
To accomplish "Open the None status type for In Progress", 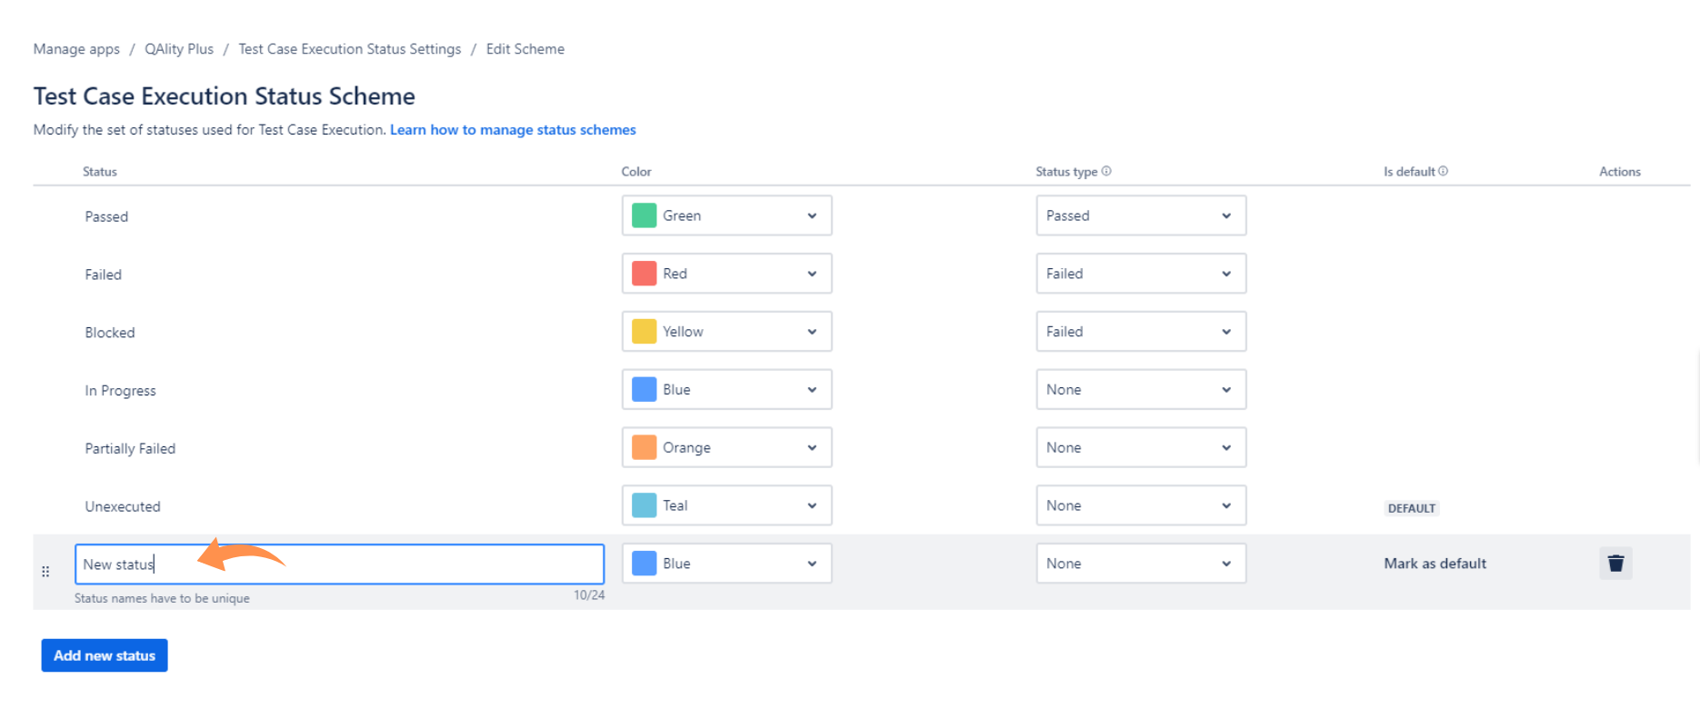I will point(1141,390).
